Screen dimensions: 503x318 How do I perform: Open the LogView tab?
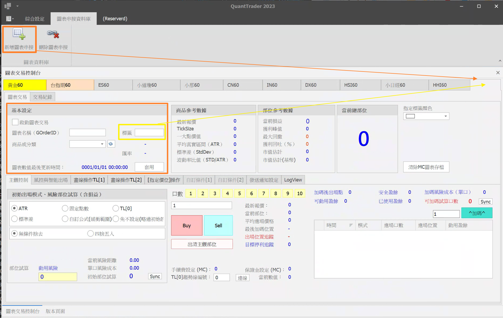click(x=293, y=180)
